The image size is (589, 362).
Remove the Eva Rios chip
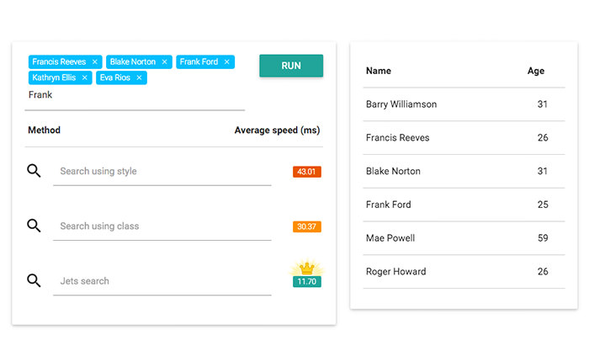click(x=139, y=77)
